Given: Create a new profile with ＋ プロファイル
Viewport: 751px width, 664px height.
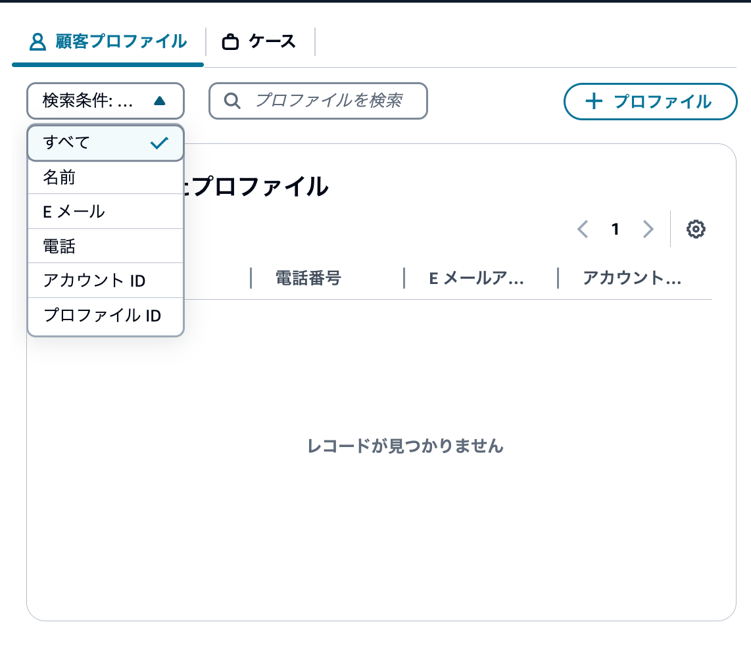Looking at the screenshot, I should (650, 101).
